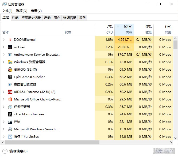Switch to the 启动 tab
Viewport: 178px width, 158px height.
[47, 18]
